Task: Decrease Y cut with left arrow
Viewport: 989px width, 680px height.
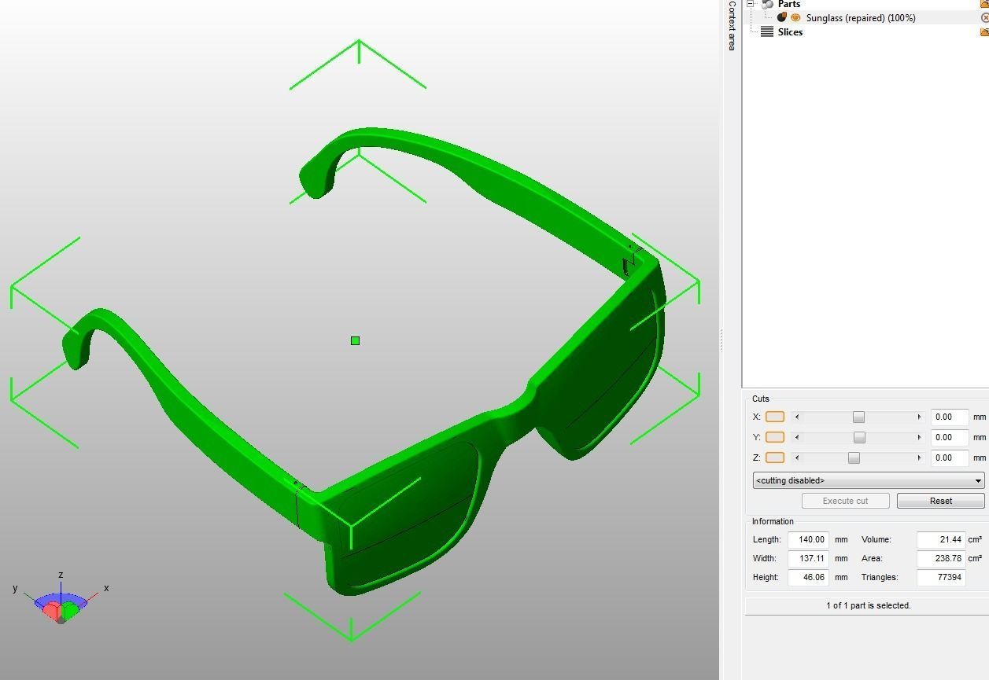Action: point(797,437)
